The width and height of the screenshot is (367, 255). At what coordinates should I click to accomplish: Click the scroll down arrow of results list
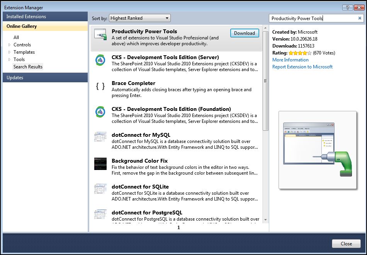click(265, 220)
